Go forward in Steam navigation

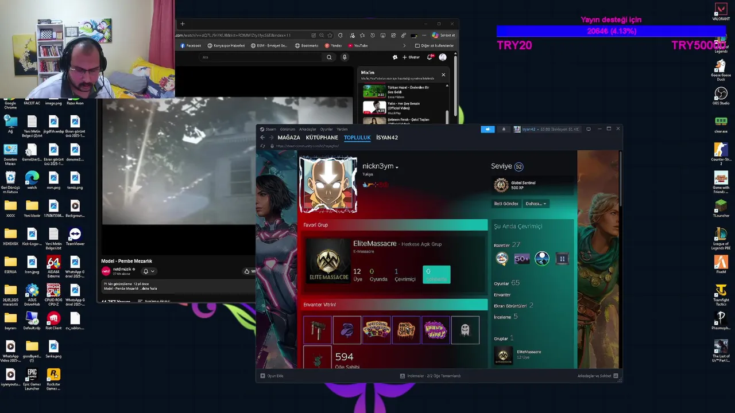[x=271, y=138]
